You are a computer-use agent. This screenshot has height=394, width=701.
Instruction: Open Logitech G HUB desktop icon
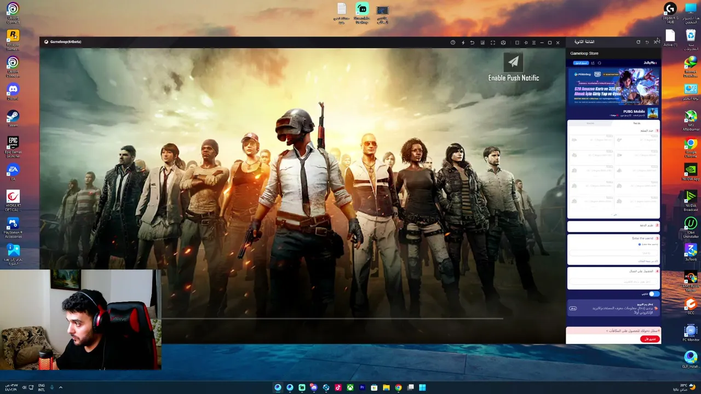pyautogui.click(x=670, y=13)
